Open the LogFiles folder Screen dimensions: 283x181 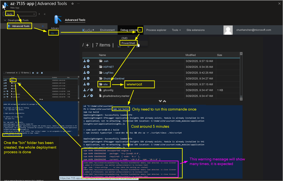[x=108, y=73]
